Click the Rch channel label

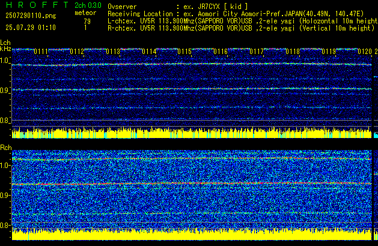(6, 148)
